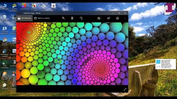Viewport: 177px width, 99px height.
Task: Select the Recycle Bin desktop icon
Action: pyautogui.click(x=5, y=18)
